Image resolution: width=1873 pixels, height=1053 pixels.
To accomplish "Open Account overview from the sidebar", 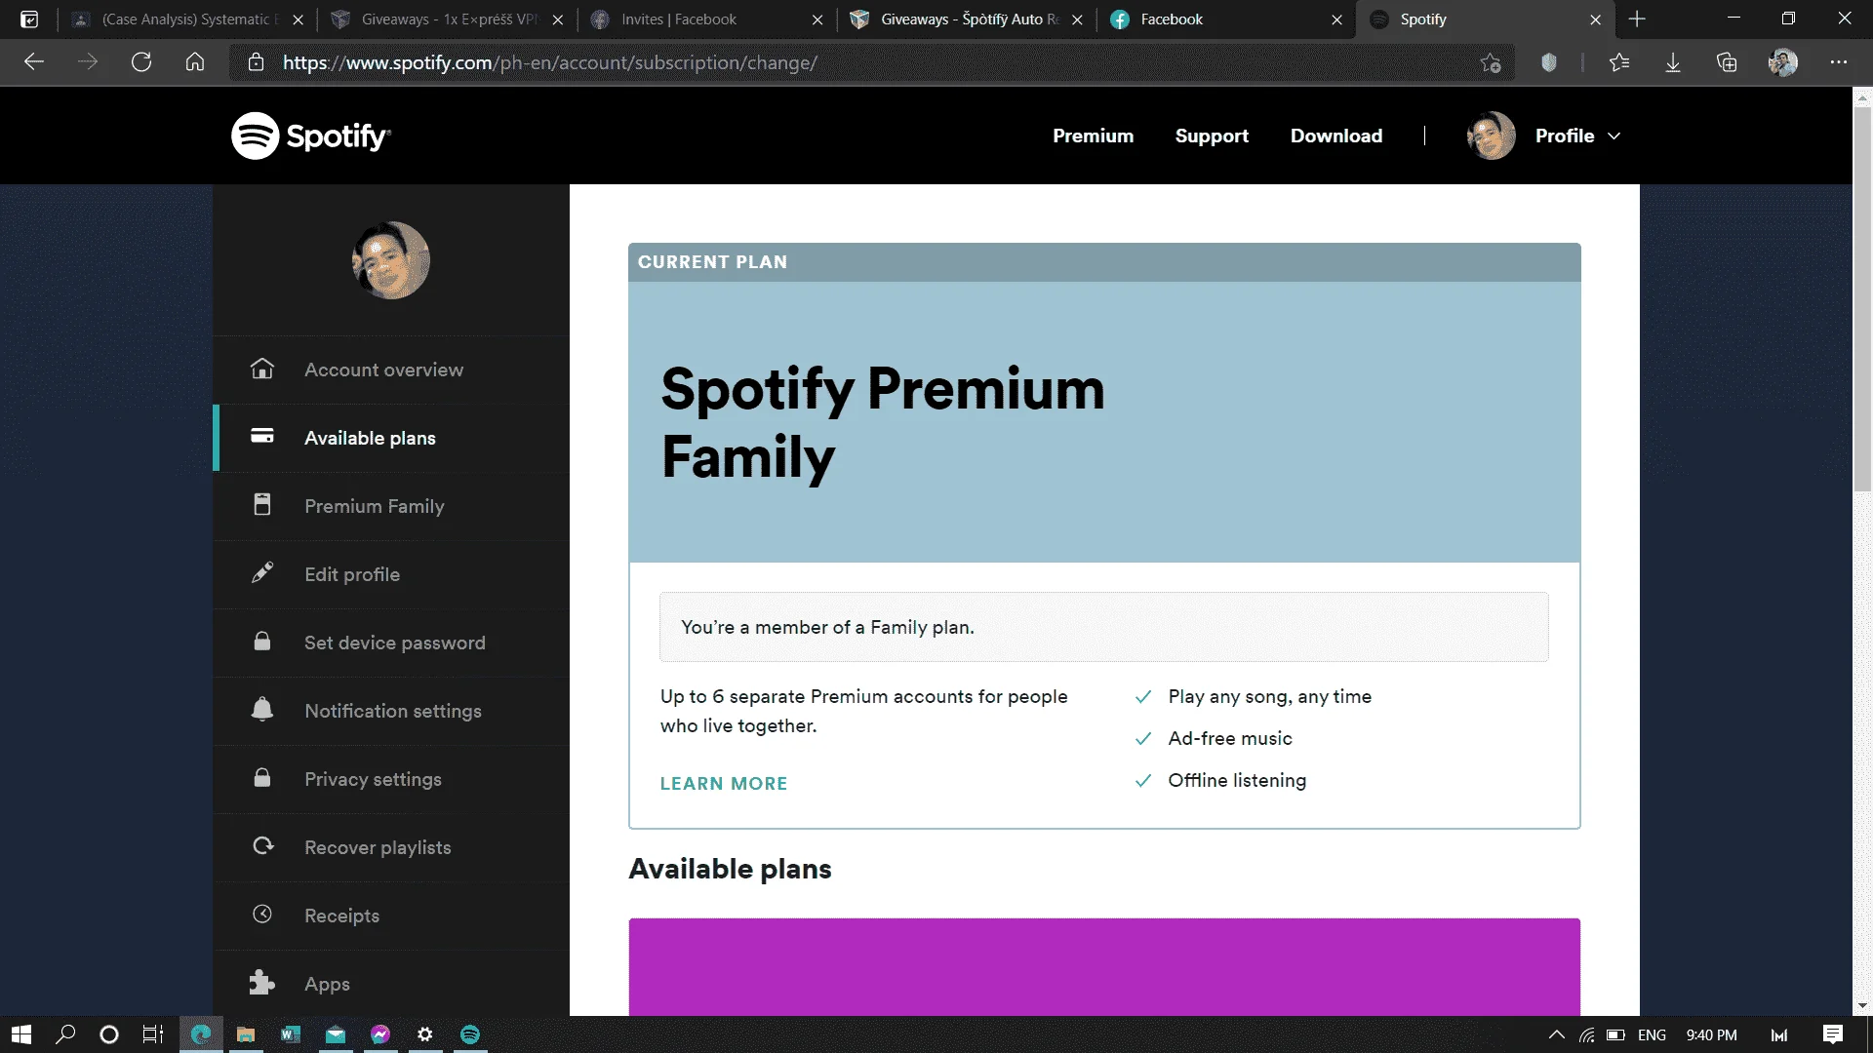I will [391, 370].
